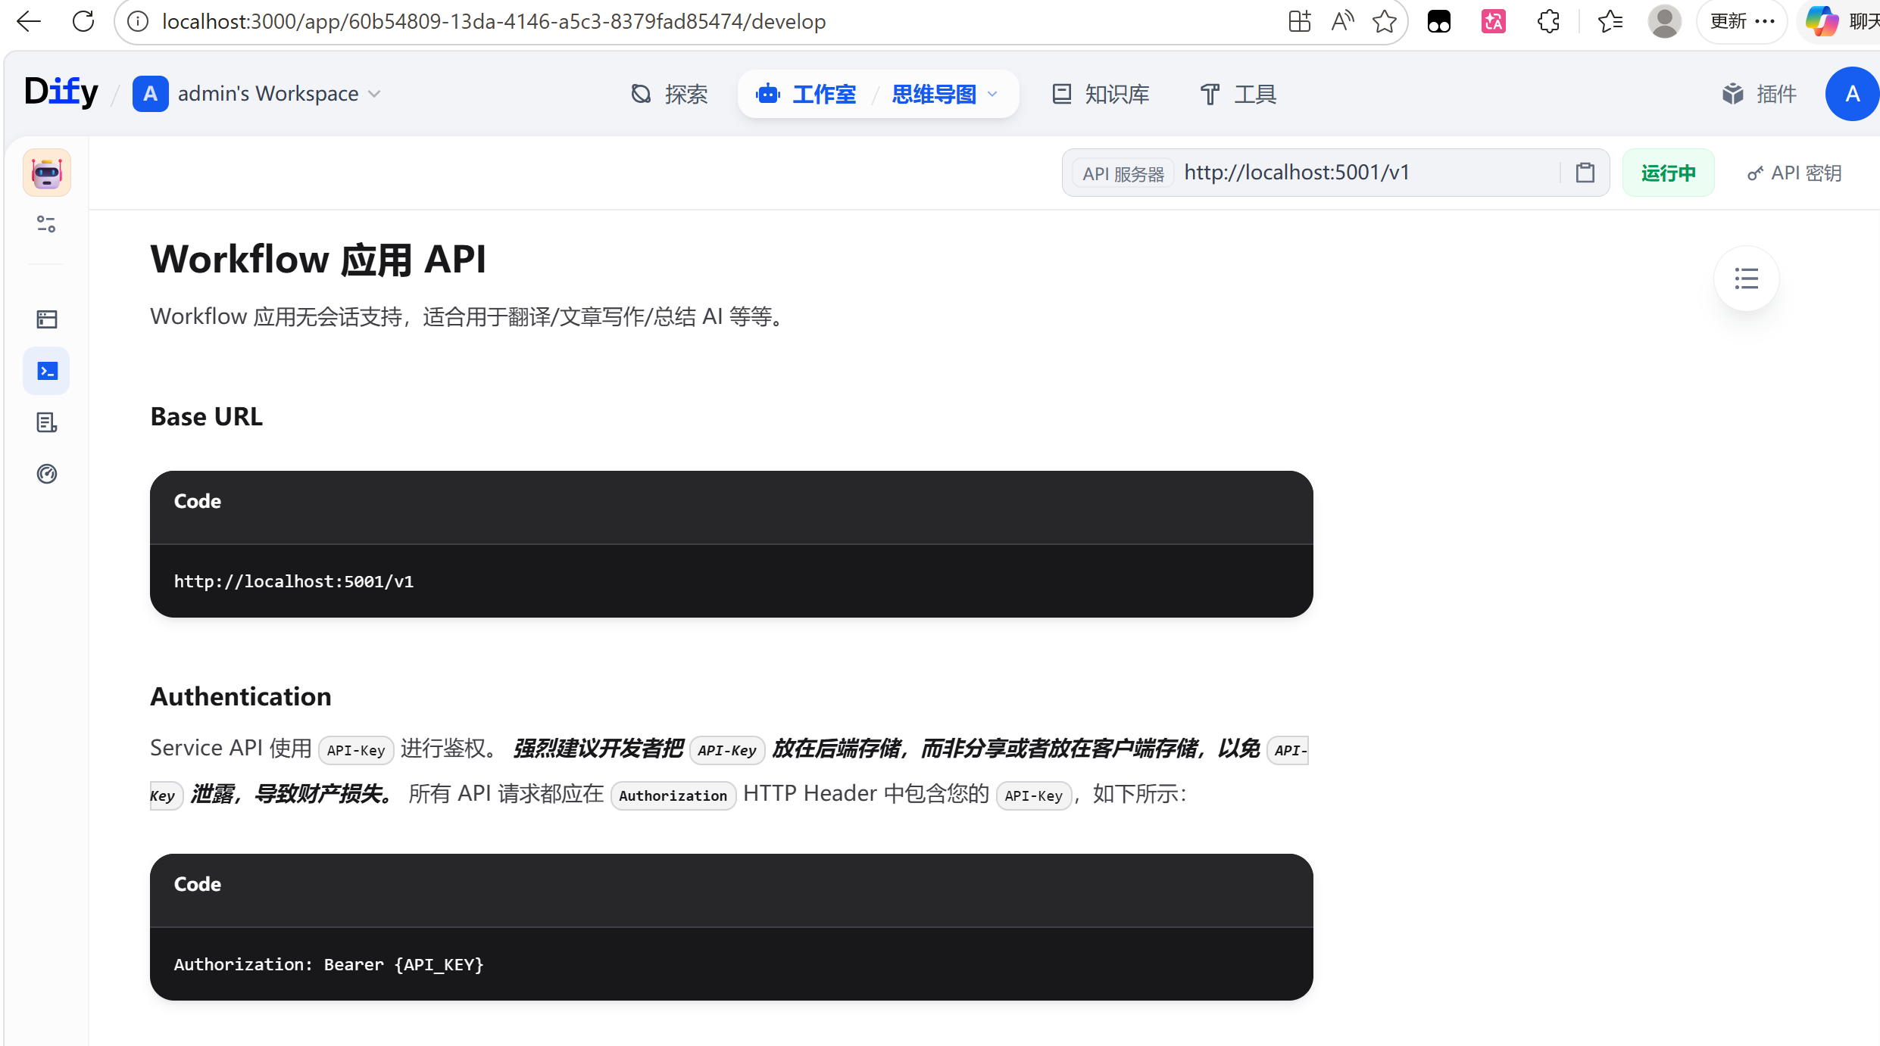
Task: Open the 工作室 Studio tab
Action: click(806, 94)
